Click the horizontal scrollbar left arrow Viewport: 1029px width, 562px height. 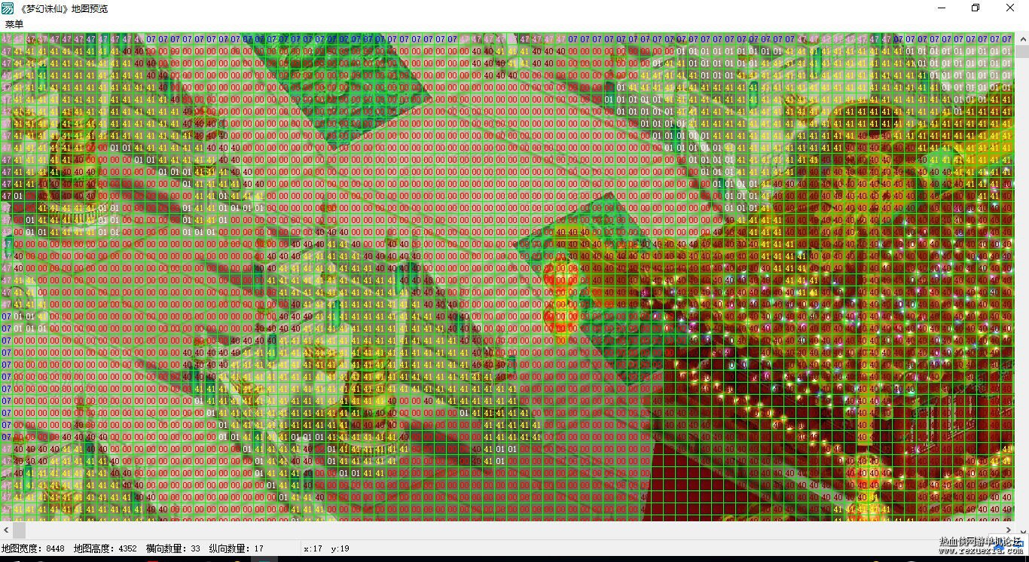coord(6,530)
